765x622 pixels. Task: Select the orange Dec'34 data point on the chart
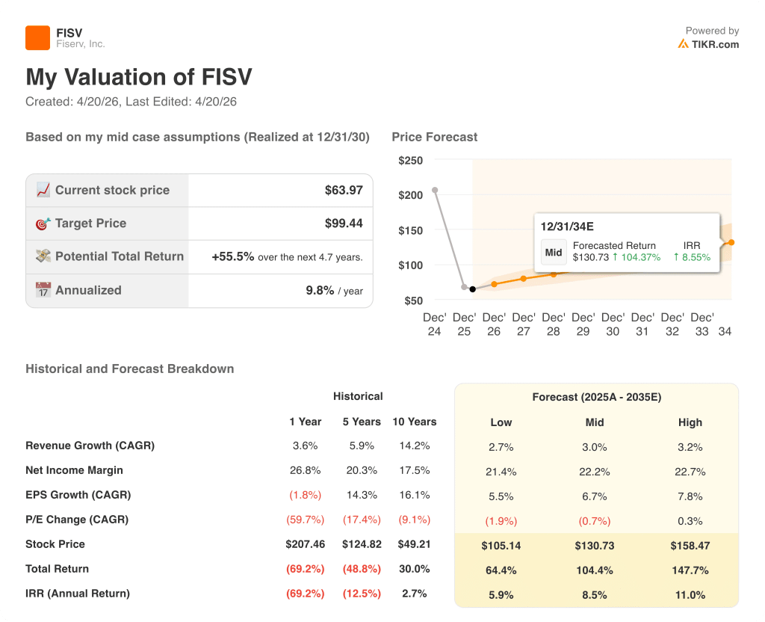click(731, 242)
